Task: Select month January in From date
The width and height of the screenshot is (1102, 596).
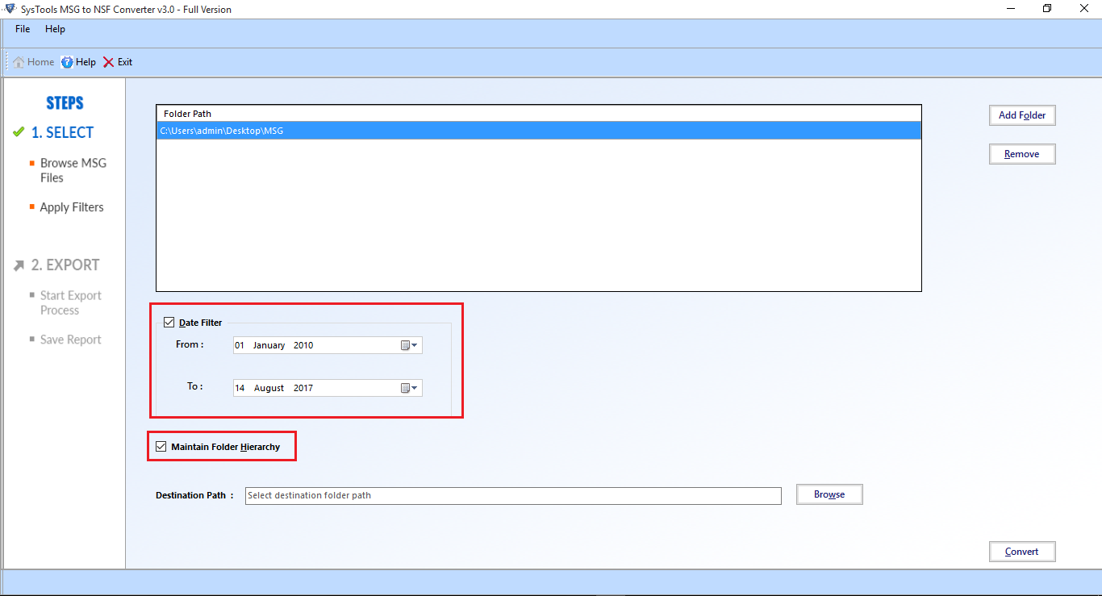Action: [269, 345]
